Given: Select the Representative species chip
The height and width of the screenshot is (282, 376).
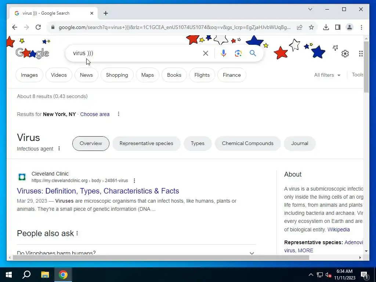Looking at the screenshot, I should click(146, 144).
